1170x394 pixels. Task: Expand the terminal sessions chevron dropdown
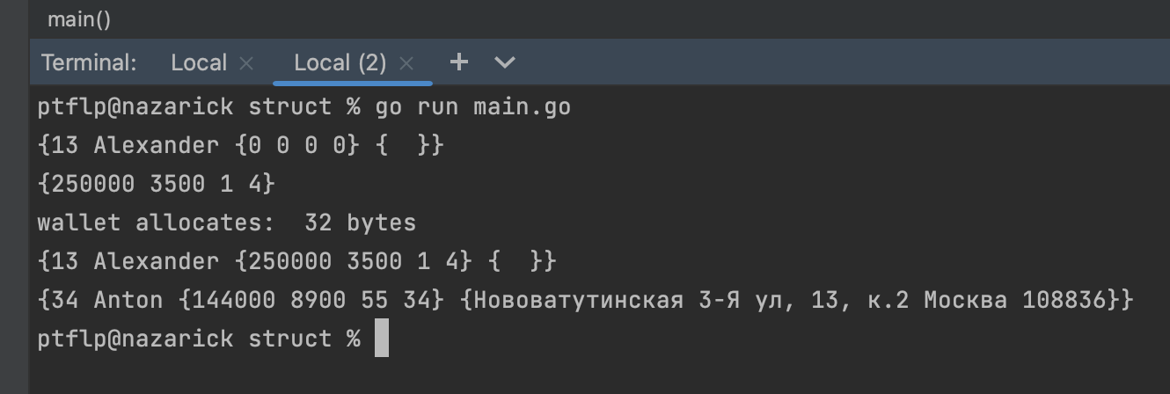click(505, 62)
